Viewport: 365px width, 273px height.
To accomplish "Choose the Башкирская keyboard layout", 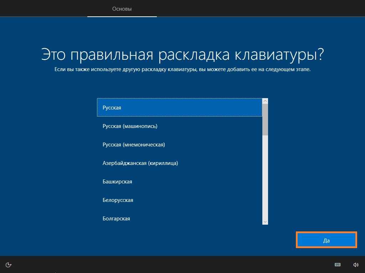I will 180,182.
